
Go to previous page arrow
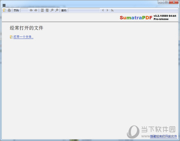31,10
